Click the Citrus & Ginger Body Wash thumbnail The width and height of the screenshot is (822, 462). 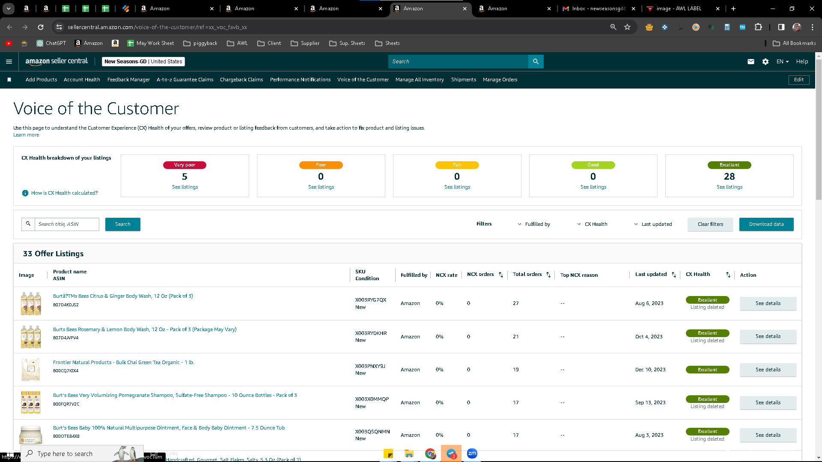pyautogui.click(x=31, y=303)
